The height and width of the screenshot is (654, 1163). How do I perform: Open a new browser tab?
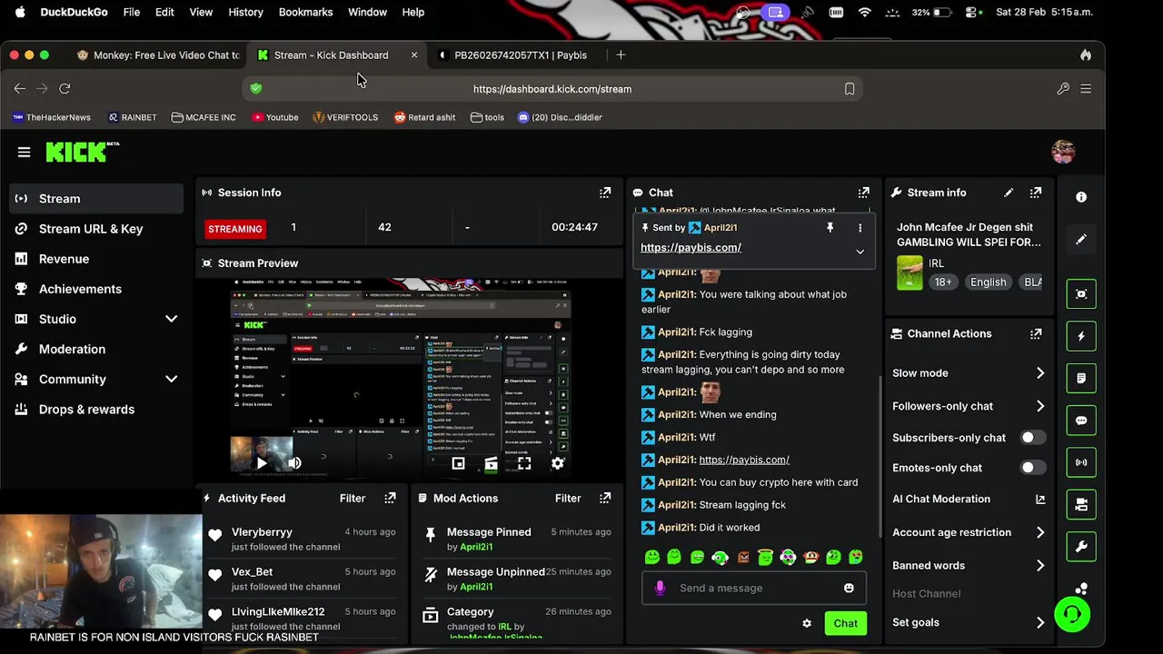tap(621, 55)
